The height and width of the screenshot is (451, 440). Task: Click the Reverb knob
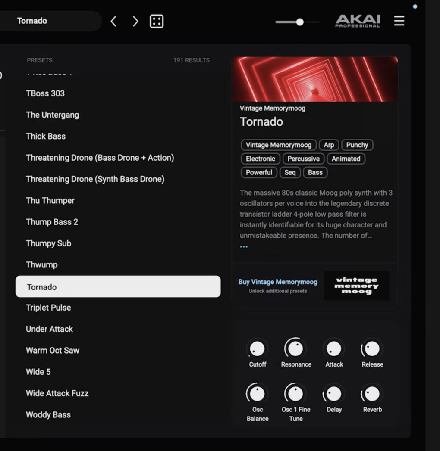tap(372, 394)
